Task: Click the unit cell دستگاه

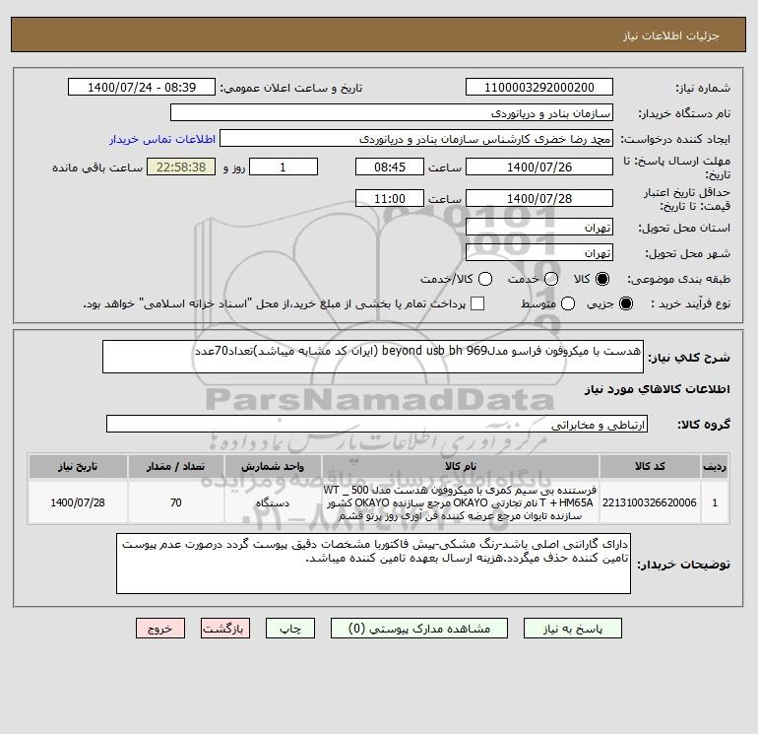Action: pyautogui.click(x=273, y=502)
